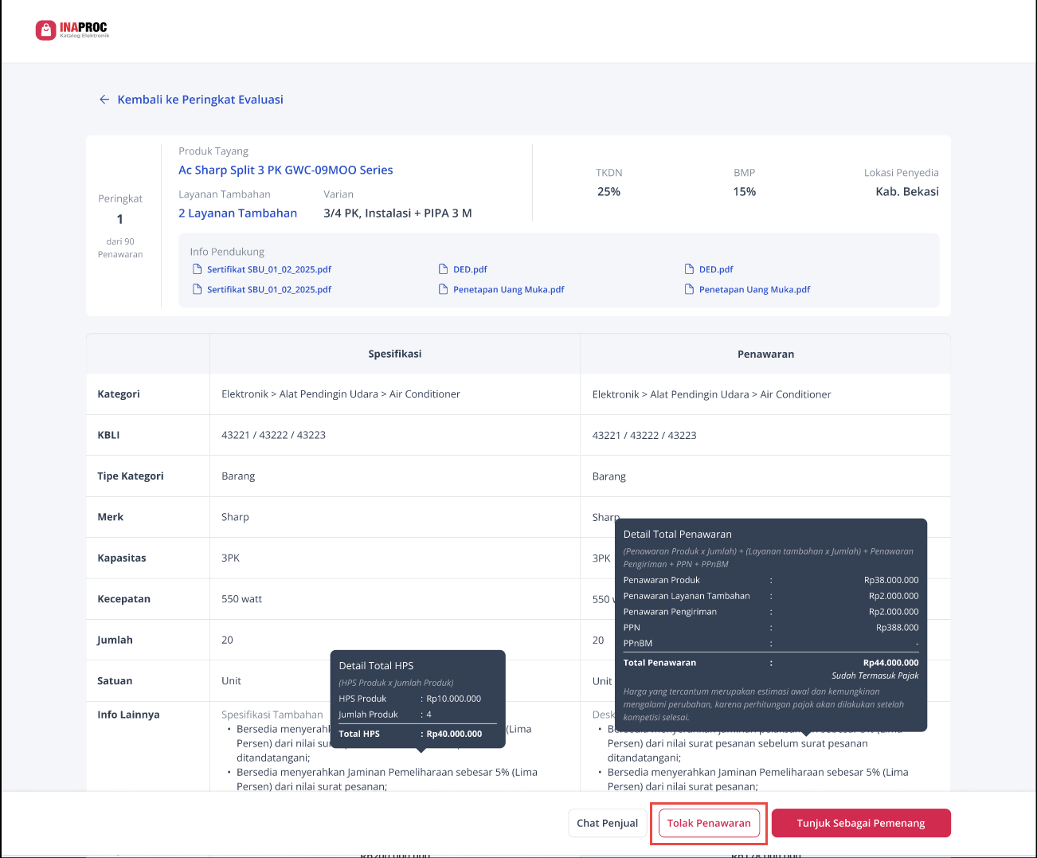Click the Satuan row label
1037x858 pixels.
pyautogui.click(x=115, y=681)
